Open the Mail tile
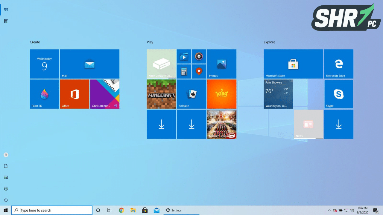The image size is (383, 215). 89,64
